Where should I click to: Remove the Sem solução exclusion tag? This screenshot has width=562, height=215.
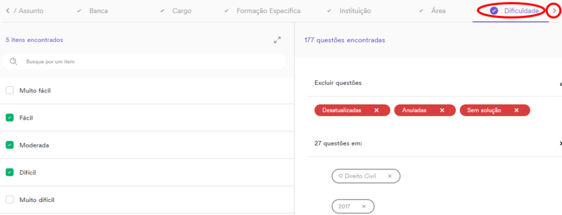coord(516,110)
